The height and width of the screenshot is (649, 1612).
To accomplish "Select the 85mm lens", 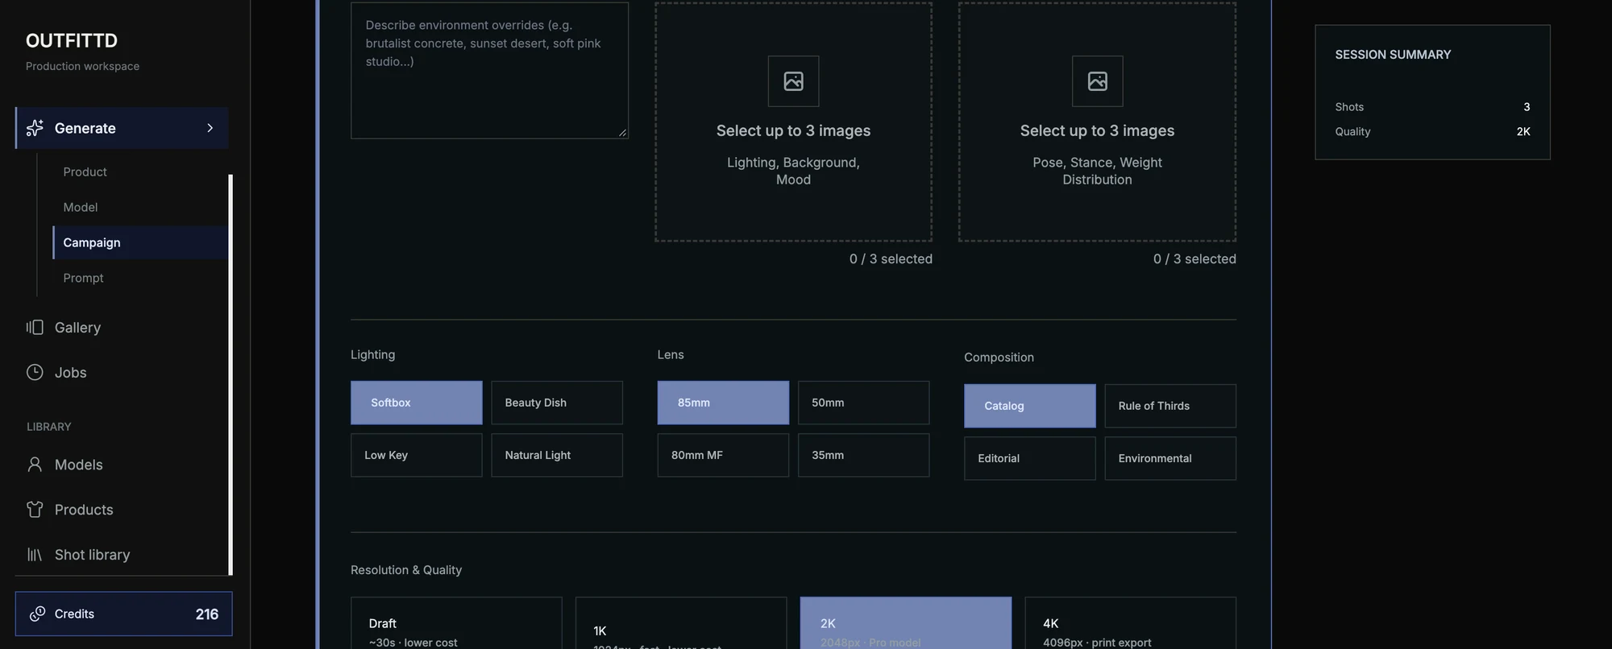I will pyautogui.click(x=723, y=403).
